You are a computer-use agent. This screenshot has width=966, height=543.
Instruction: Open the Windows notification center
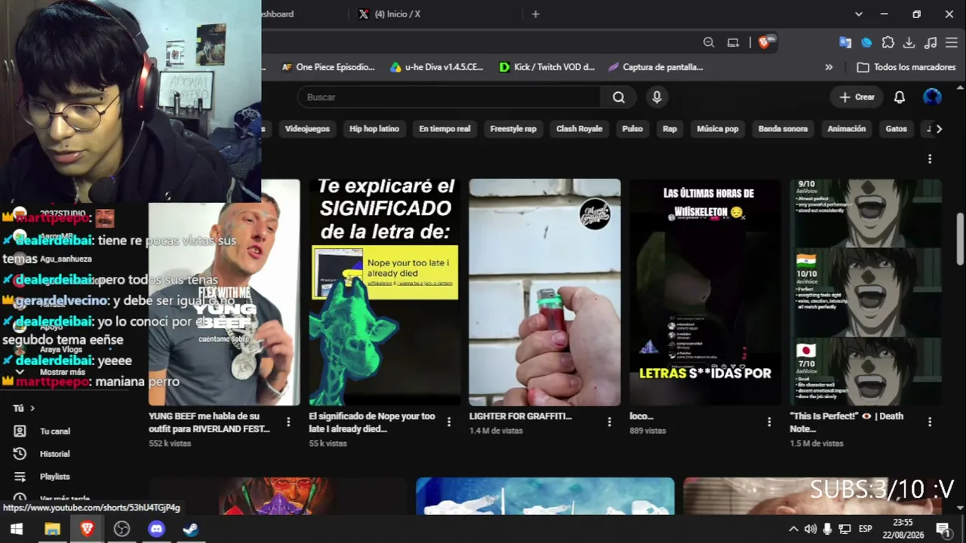pyautogui.click(x=943, y=529)
